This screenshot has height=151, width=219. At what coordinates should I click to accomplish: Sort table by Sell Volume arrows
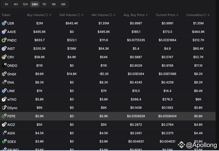82,15
